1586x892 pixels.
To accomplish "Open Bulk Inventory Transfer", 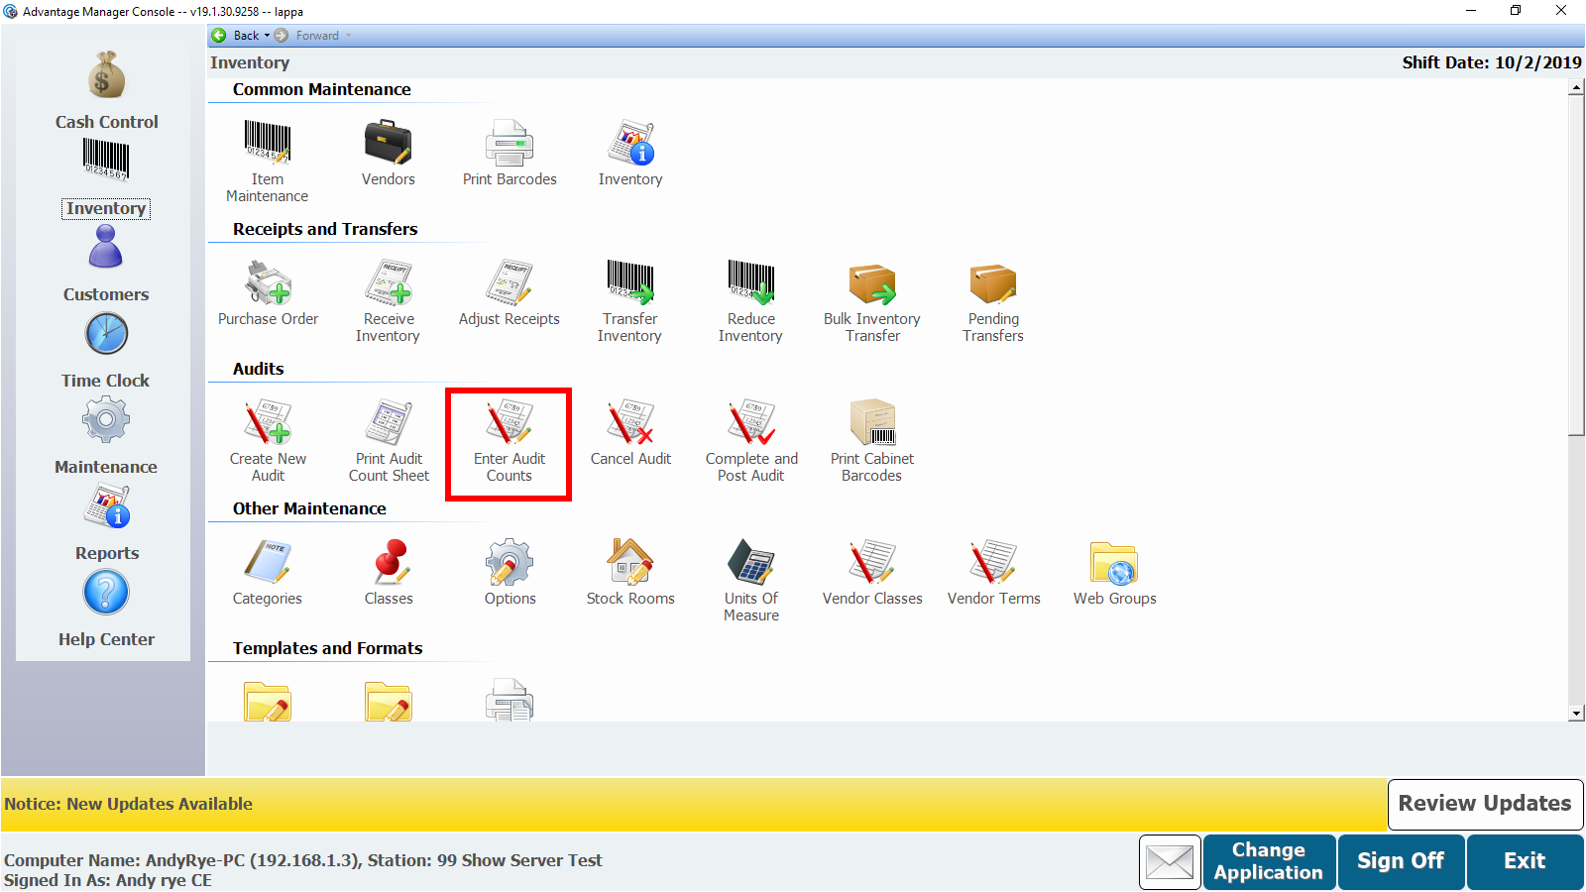I will pos(872,283).
